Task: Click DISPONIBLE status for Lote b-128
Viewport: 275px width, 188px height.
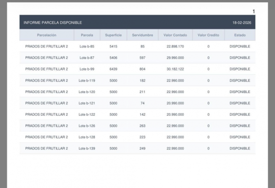Action: [x=240, y=137]
